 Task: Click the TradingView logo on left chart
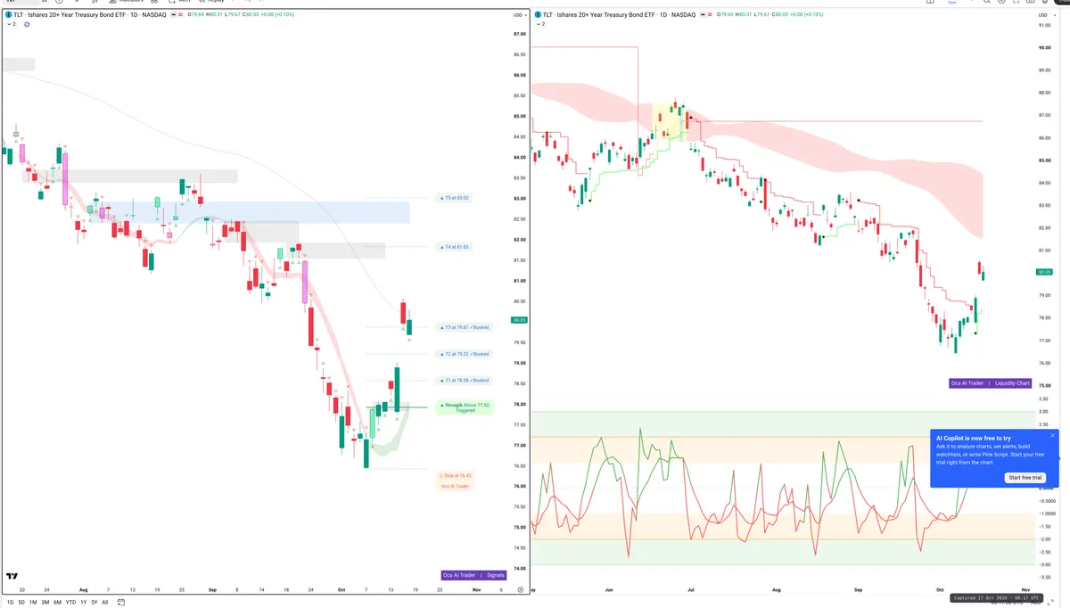pyautogui.click(x=12, y=577)
